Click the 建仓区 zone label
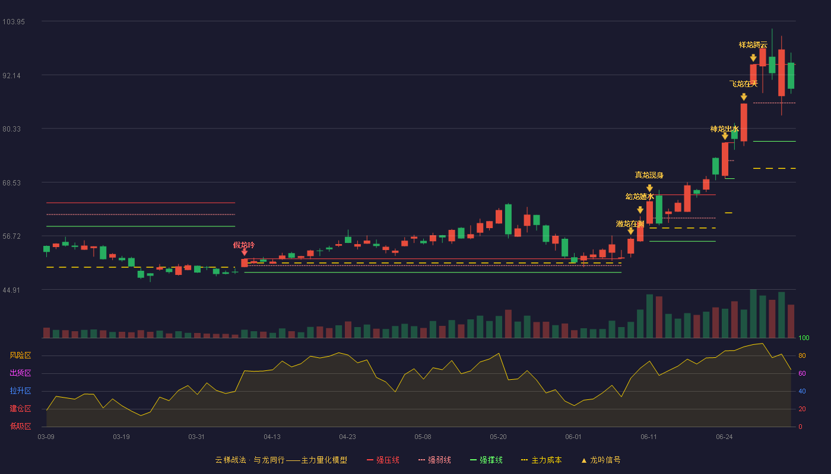 [21, 409]
